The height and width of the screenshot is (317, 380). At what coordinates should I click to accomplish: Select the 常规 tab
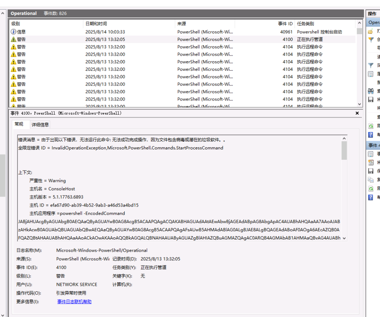(x=19, y=124)
